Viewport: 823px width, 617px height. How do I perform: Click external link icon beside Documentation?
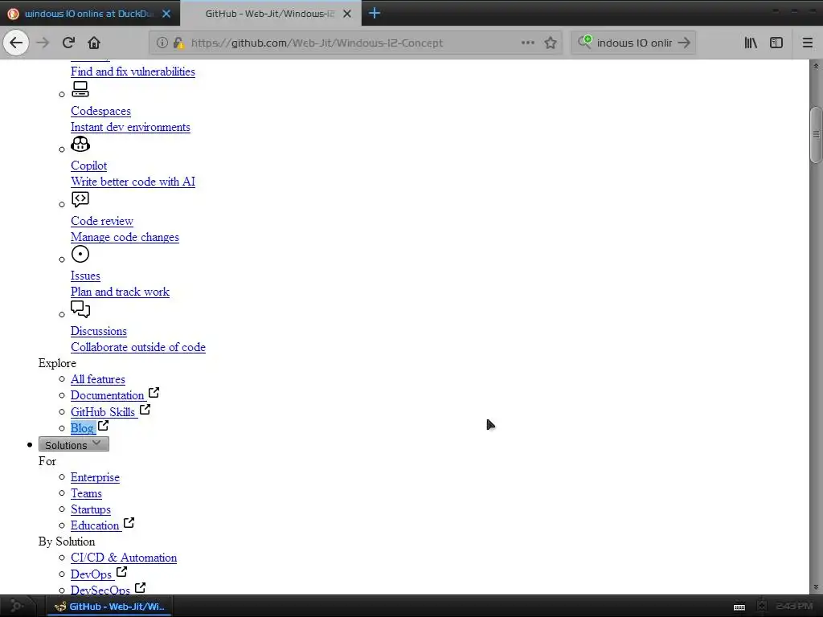pyautogui.click(x=154, y=392)
